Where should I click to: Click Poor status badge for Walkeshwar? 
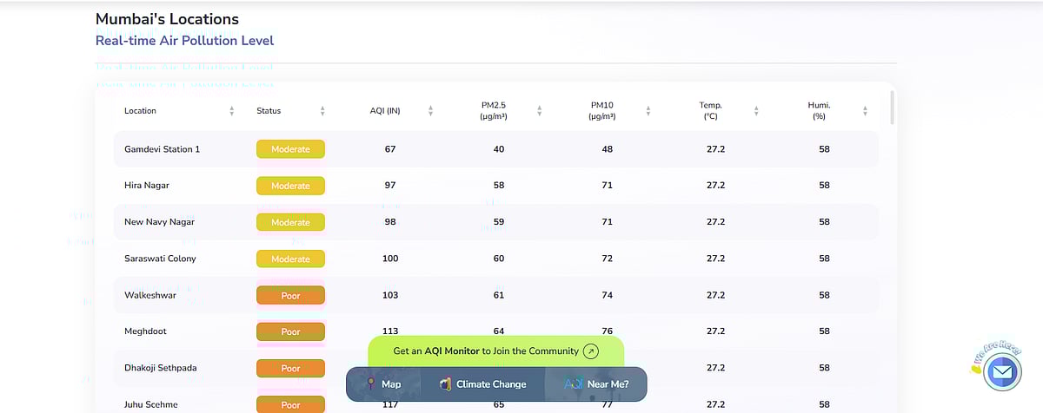[x=290, y=296]
